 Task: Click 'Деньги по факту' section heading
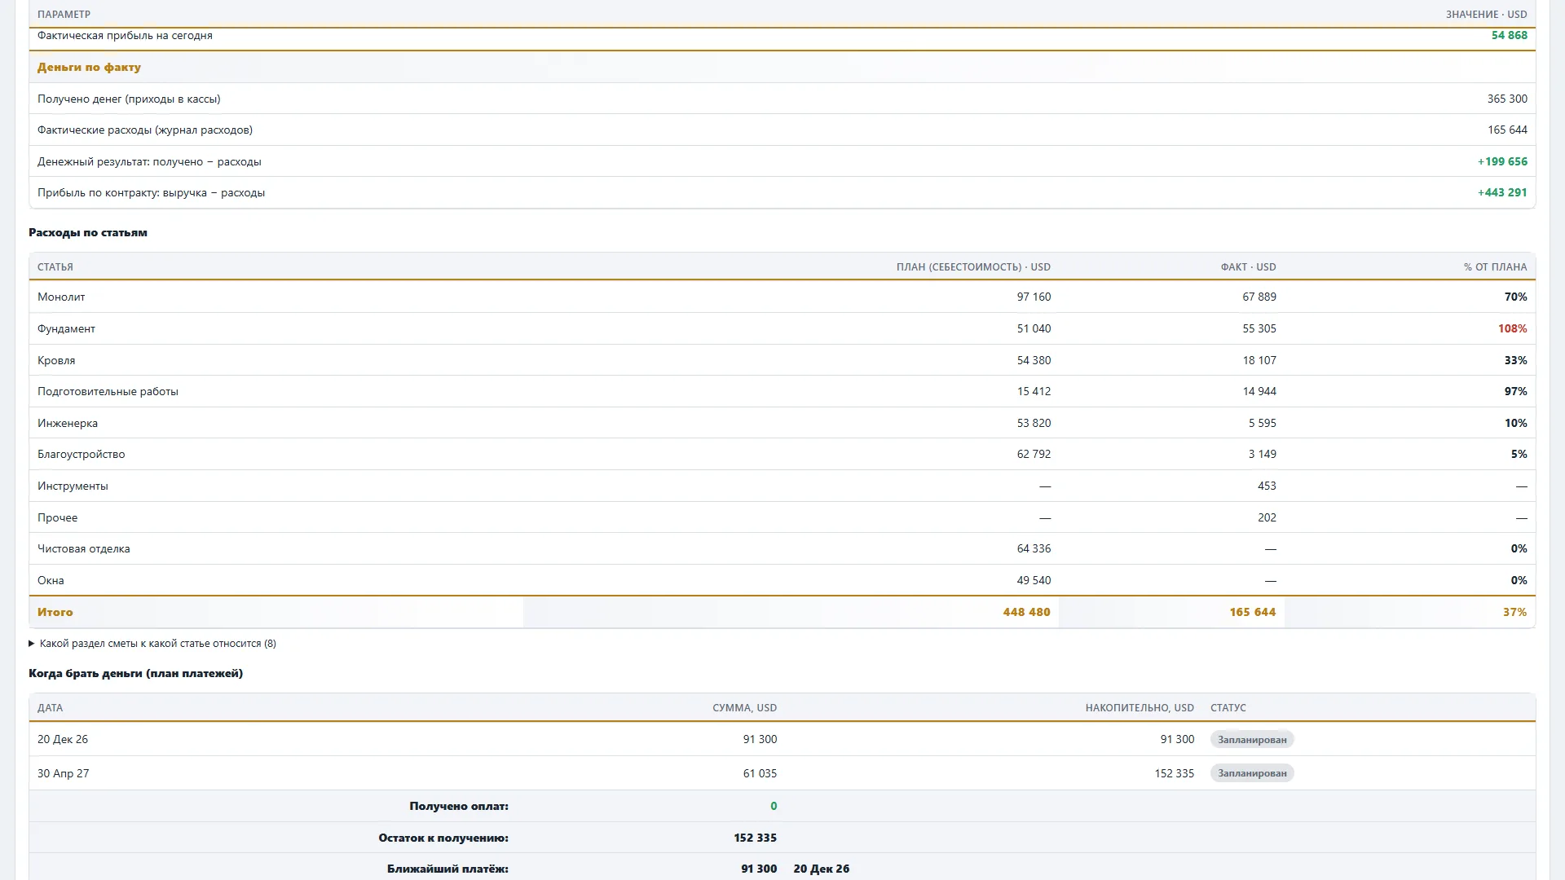pos(89,68)
